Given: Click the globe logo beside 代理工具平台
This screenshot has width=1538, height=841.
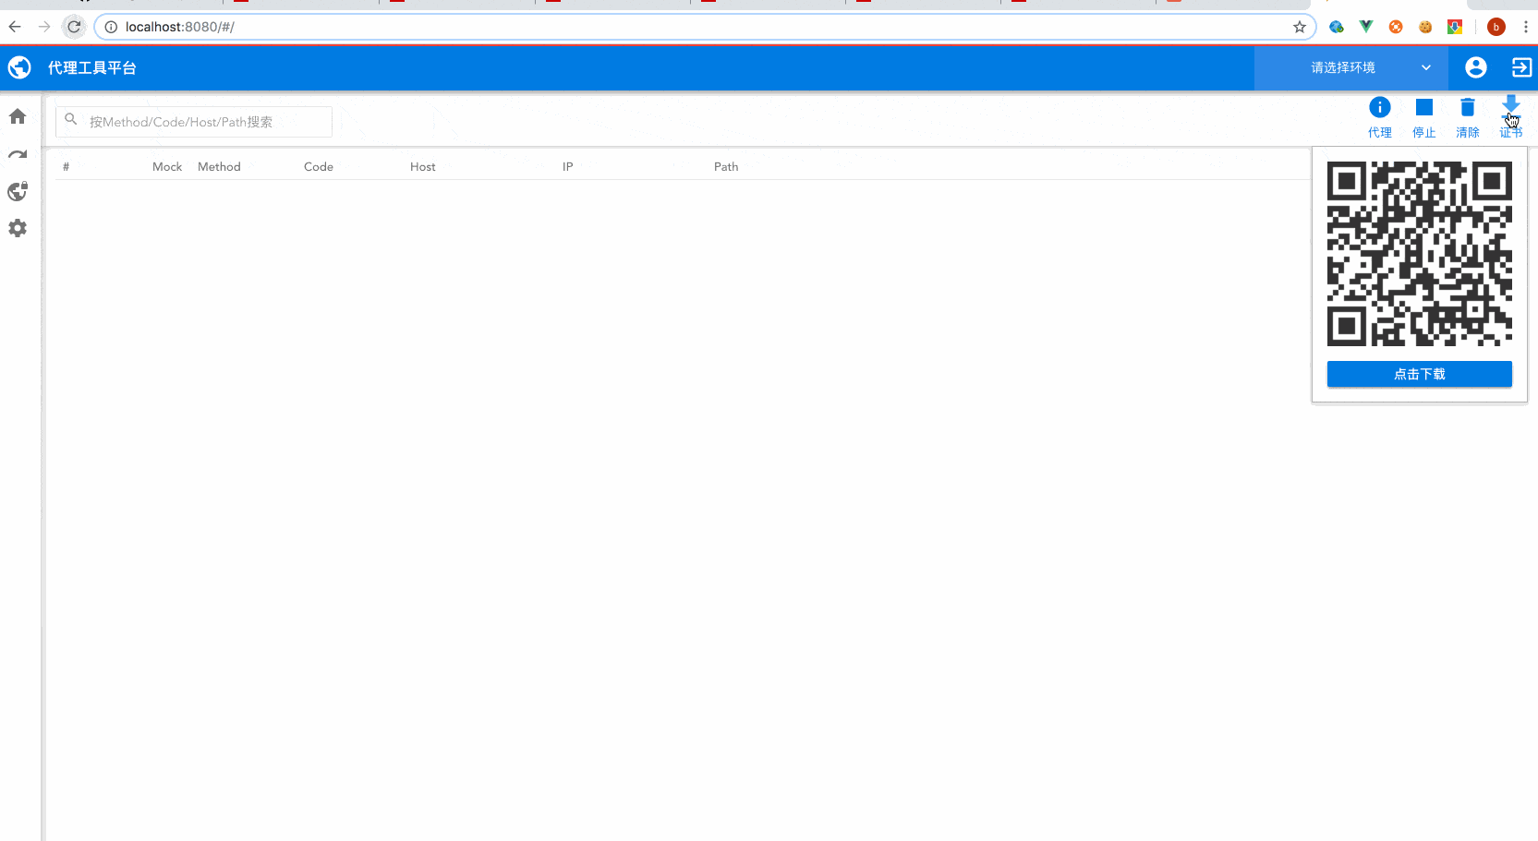Looking at the screenshot, I should click(x=19, y=67).
